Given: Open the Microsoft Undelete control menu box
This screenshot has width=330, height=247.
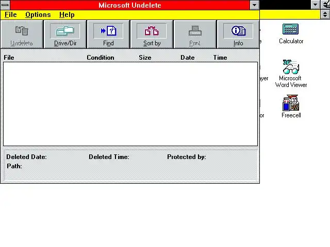Looking at the screenshot, I should click(5, 5).
